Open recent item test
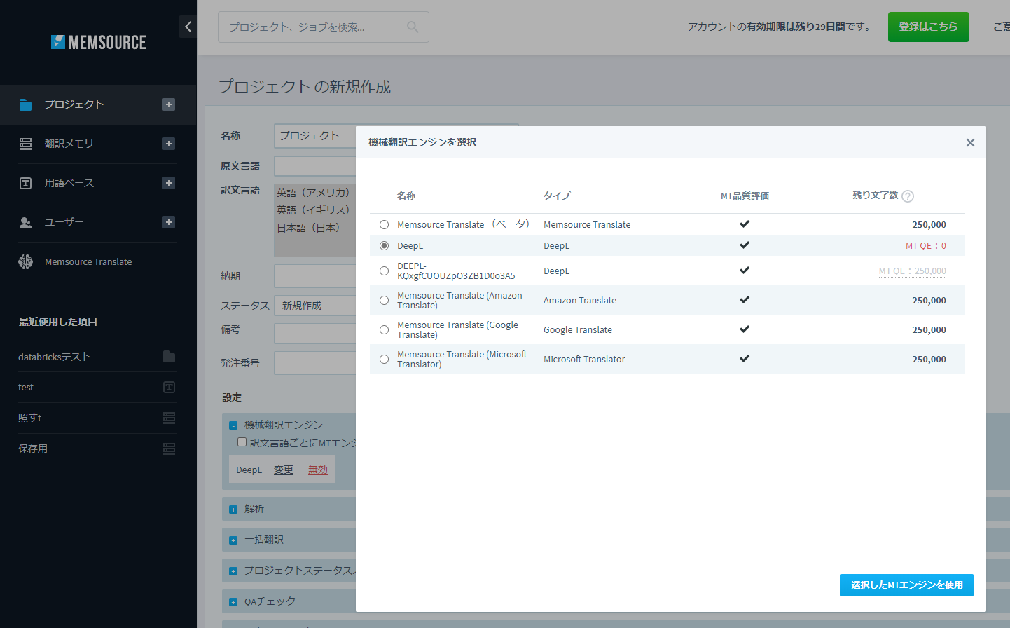1010x628 pixels. tap(26, 388)
